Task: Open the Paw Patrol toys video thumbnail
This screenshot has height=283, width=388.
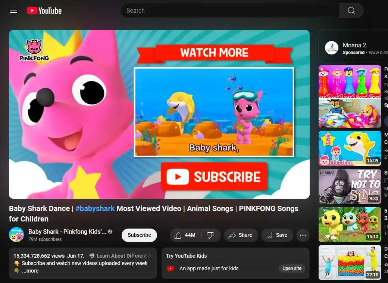Action: coord(350,97)
